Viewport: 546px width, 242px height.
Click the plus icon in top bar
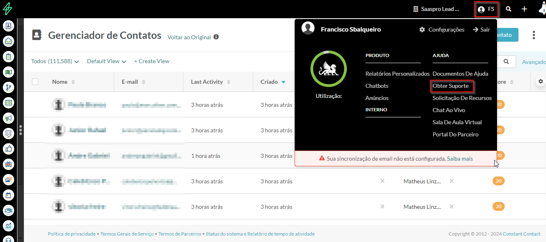pos(524,9)
